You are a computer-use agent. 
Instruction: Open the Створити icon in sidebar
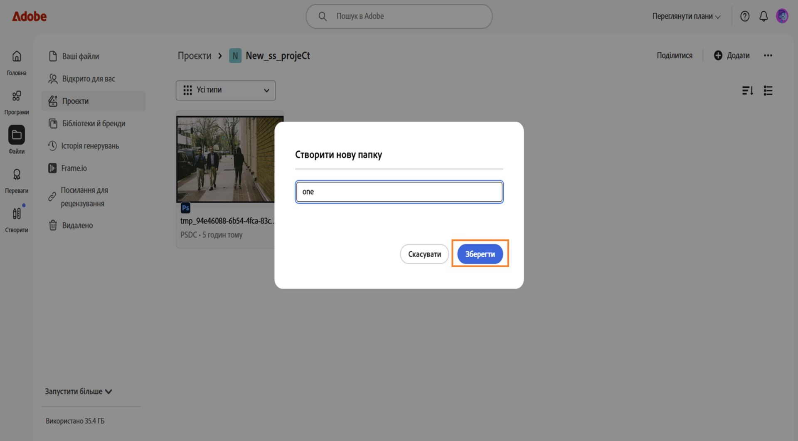point(17,214)
